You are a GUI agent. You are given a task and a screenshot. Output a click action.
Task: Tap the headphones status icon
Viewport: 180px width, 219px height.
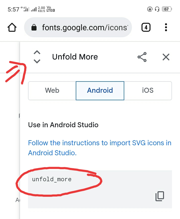point(157,9)
